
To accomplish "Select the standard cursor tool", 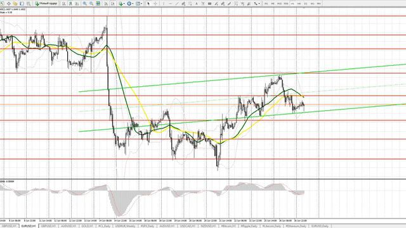I will pos(148,4).
